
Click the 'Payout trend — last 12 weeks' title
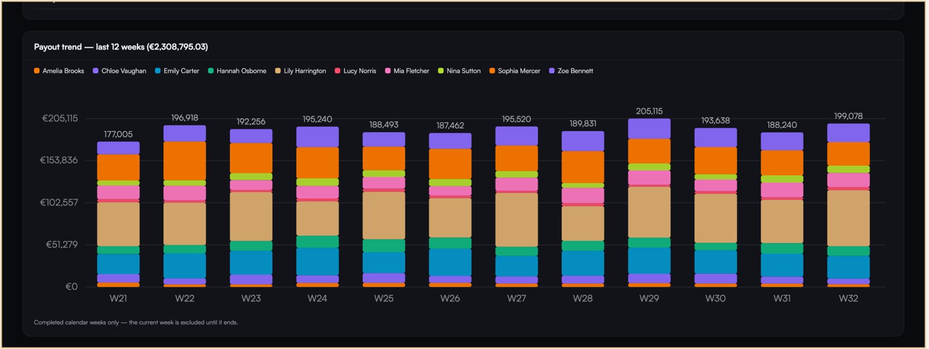(x=121, y=47)
